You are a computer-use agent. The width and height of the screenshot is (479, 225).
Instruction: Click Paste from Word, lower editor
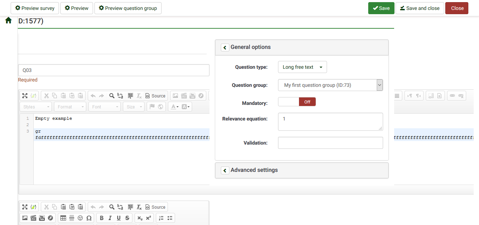click(81, 207)
